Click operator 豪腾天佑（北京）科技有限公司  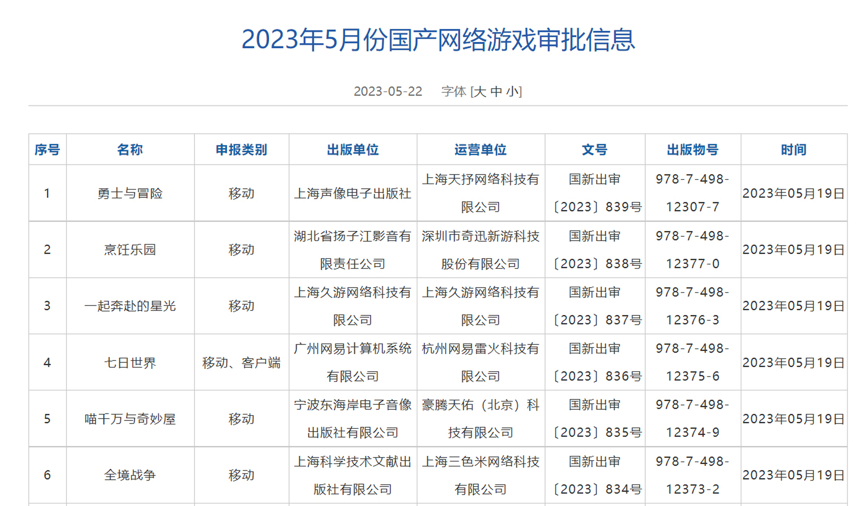click(x=480, y=419)
